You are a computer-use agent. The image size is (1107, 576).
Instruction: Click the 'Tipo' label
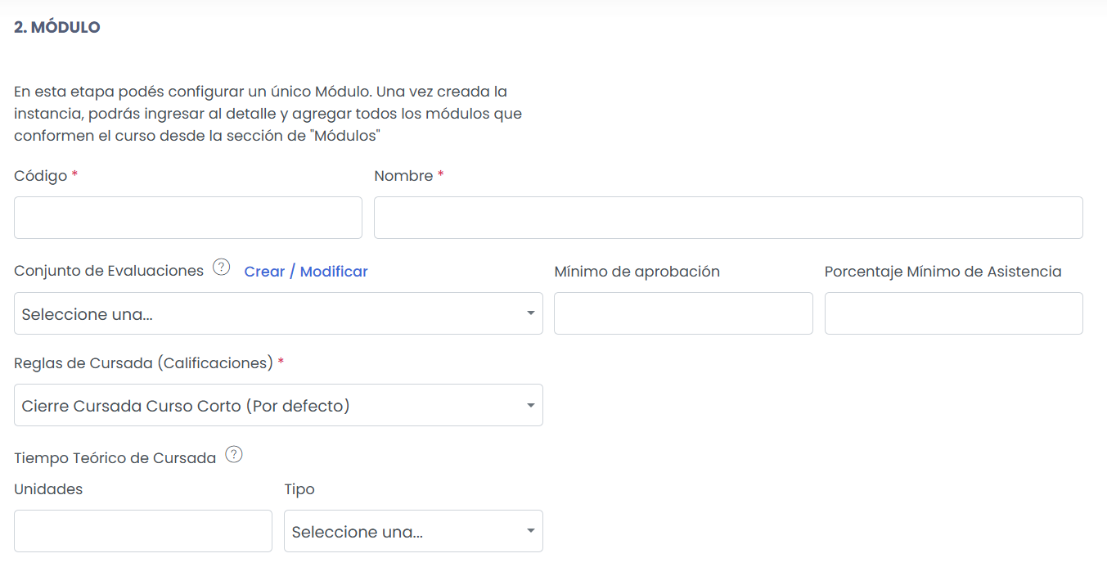[x=299, y=489]
